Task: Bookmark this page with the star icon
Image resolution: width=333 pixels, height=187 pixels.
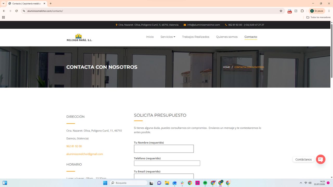Action: pos(281,11)
